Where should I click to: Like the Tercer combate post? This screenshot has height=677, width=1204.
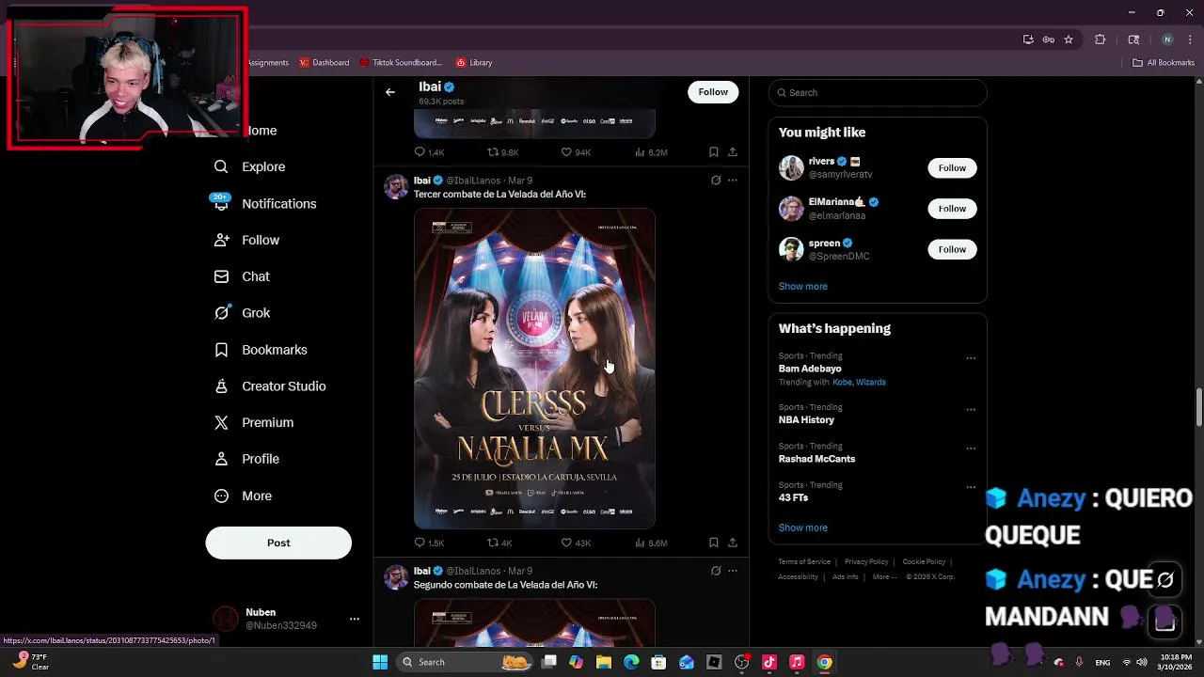576,543
